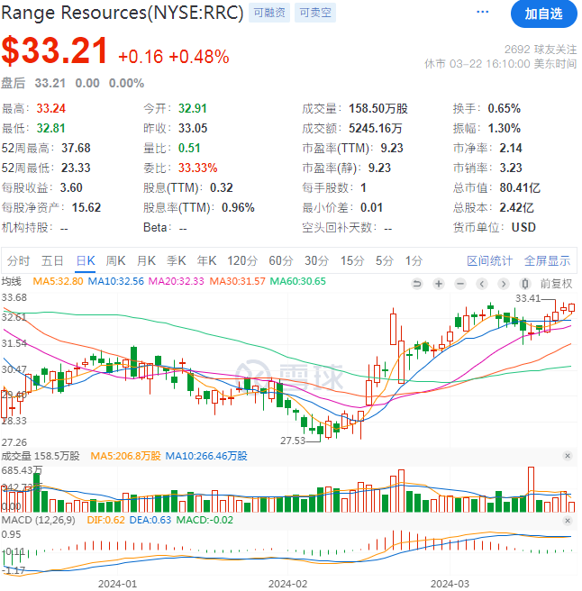Click the volume MA10:266.46万股 label
Image resolution: width=582 pixels, height=591 pixels.
click(x=206, y=456)
